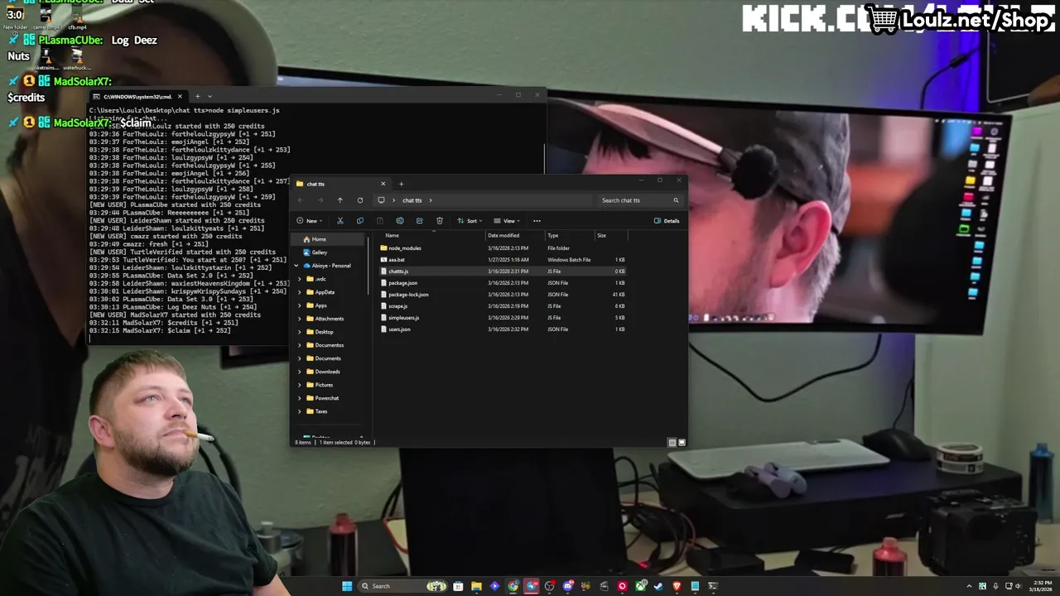The height and width of the screenshot is (596, 1060).
Task: Switch to the details view icon in status bar
Action: tap(672, 443)
